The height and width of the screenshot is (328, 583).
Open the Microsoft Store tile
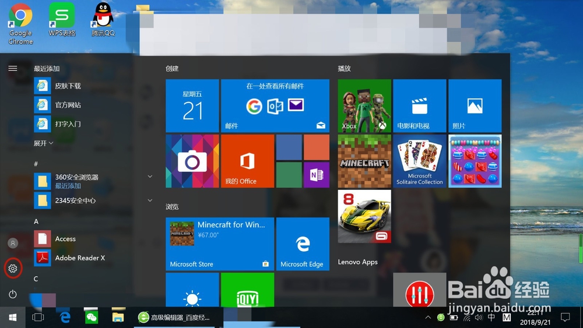[220, 244]
